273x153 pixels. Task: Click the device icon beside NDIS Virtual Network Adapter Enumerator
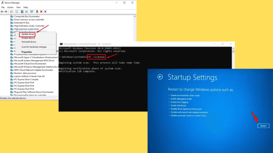click(x=12, y=70)
